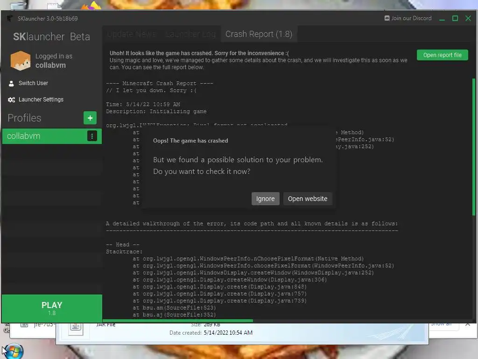
Task: Click the '-- Head --' section line
Action: [x=123, y=244]
